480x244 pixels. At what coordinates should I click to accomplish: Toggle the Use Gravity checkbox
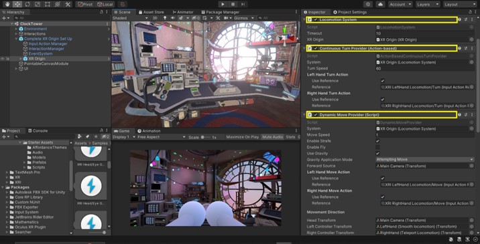377,153
